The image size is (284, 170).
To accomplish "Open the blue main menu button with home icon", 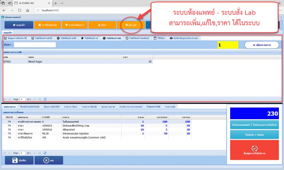I will [x=19, y=25].
